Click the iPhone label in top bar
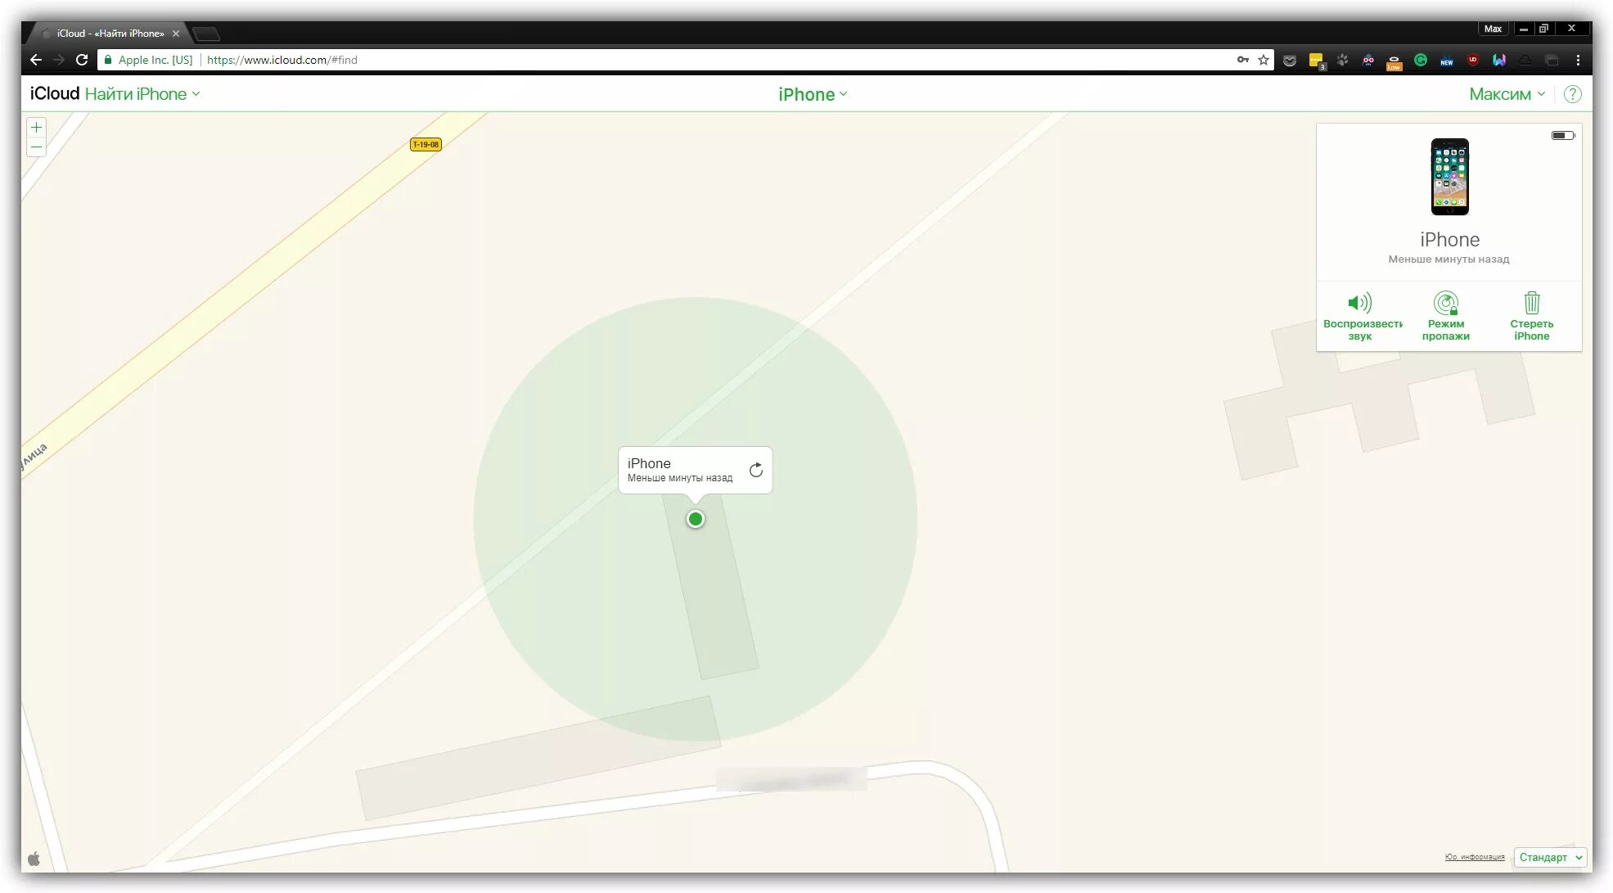The width and height of the screenshot is (1613, 893). [807, 93]
